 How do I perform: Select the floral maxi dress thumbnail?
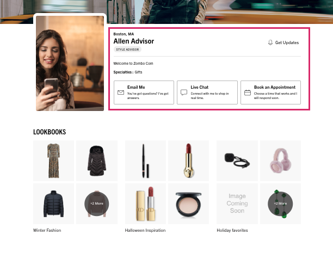[x=53, y=161]
